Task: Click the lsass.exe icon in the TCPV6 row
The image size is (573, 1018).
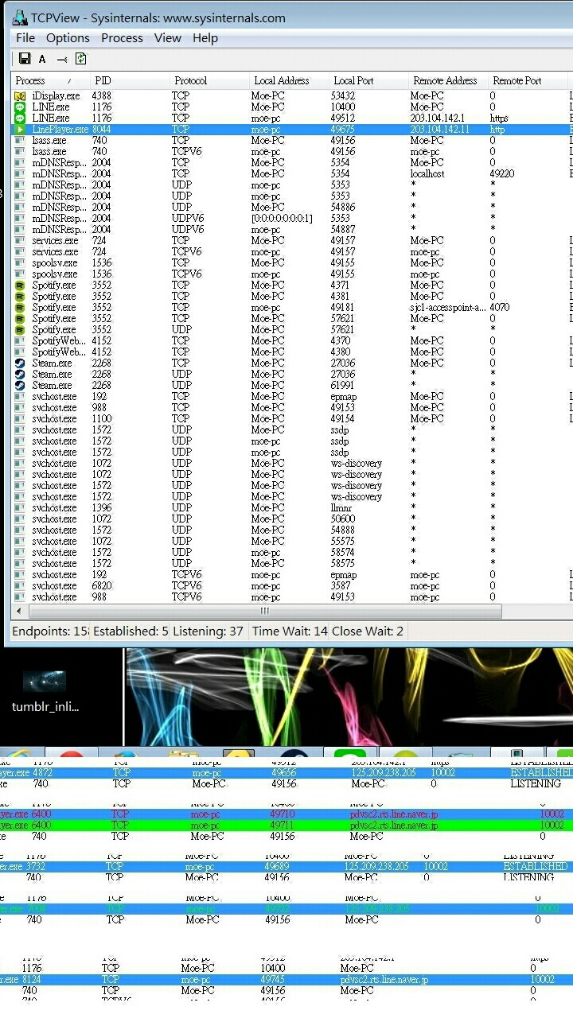Action: [20, 151]
